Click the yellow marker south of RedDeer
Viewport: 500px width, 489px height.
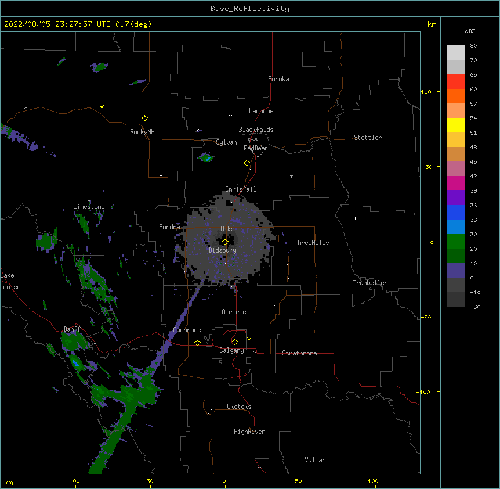(247, 163)
